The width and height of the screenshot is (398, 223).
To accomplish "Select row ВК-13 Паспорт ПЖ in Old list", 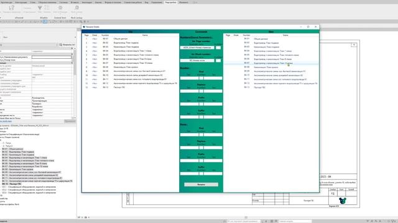I will click(131, 87).
